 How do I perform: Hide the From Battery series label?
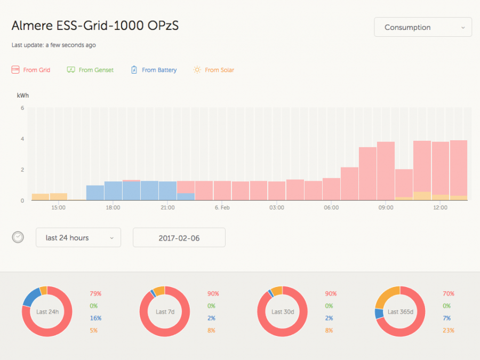159,70
